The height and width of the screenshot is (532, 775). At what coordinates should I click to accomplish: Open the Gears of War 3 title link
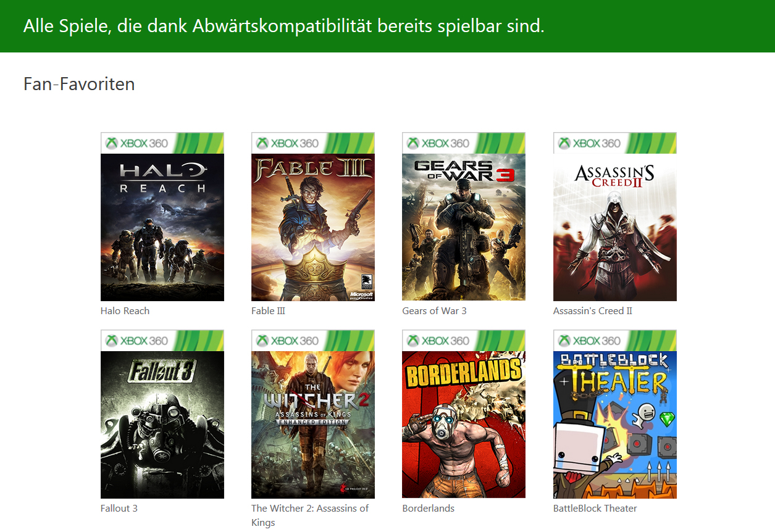434,311
